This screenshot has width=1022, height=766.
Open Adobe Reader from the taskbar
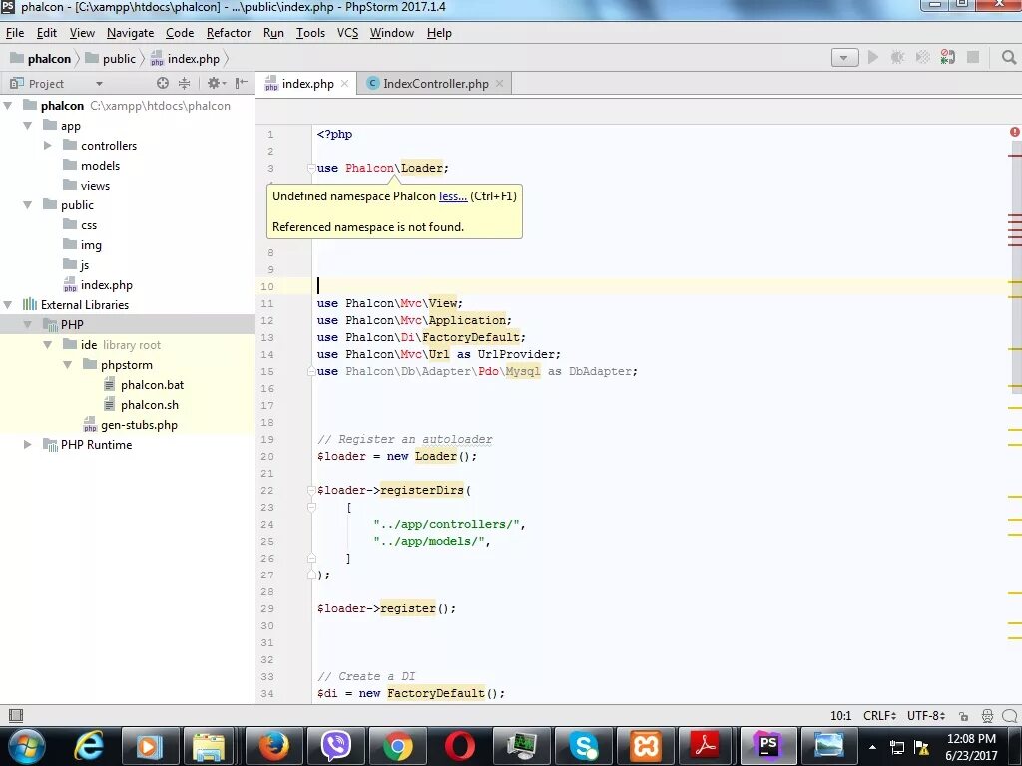[707, 745]
